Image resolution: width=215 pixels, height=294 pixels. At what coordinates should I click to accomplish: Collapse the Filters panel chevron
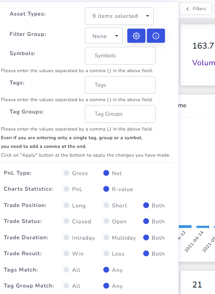188,9
